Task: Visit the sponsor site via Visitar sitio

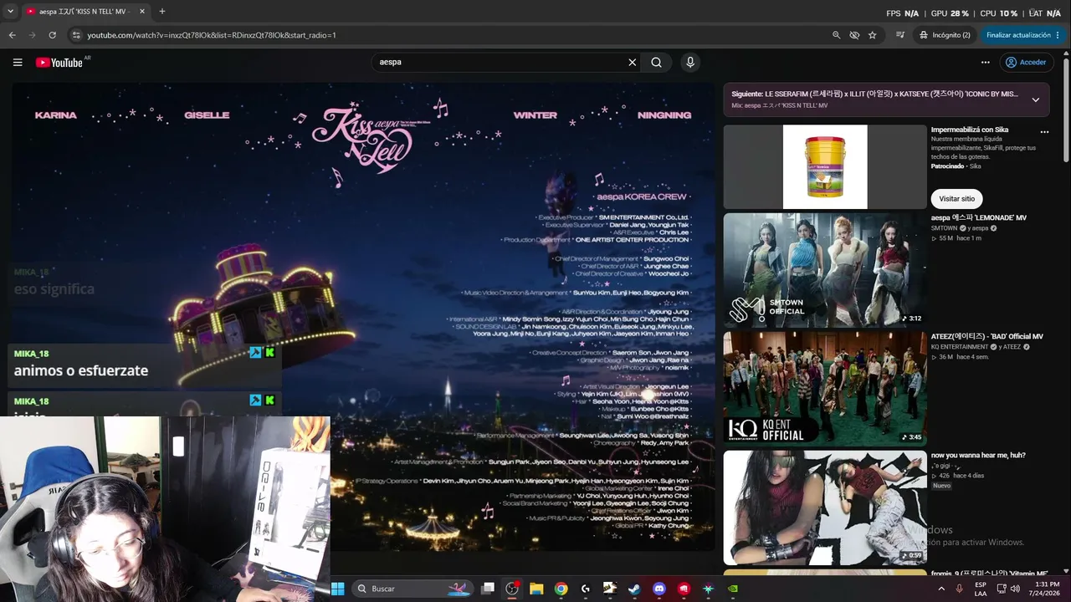Action: pos(956,199)
